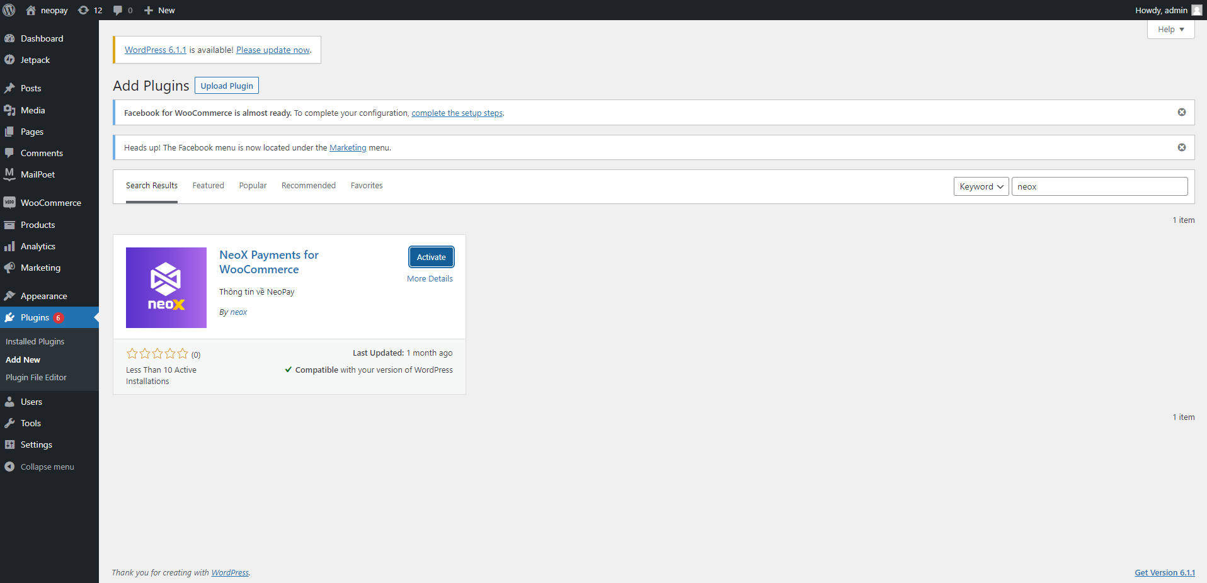
Task: Follow the Please update now link
Action: pyautogui.click(x=273, y=50)
